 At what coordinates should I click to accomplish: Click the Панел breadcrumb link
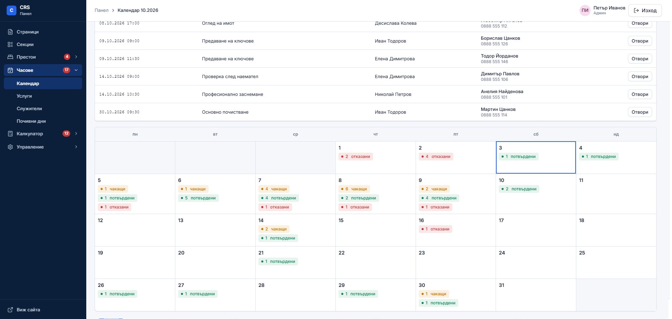click(102, 10)
